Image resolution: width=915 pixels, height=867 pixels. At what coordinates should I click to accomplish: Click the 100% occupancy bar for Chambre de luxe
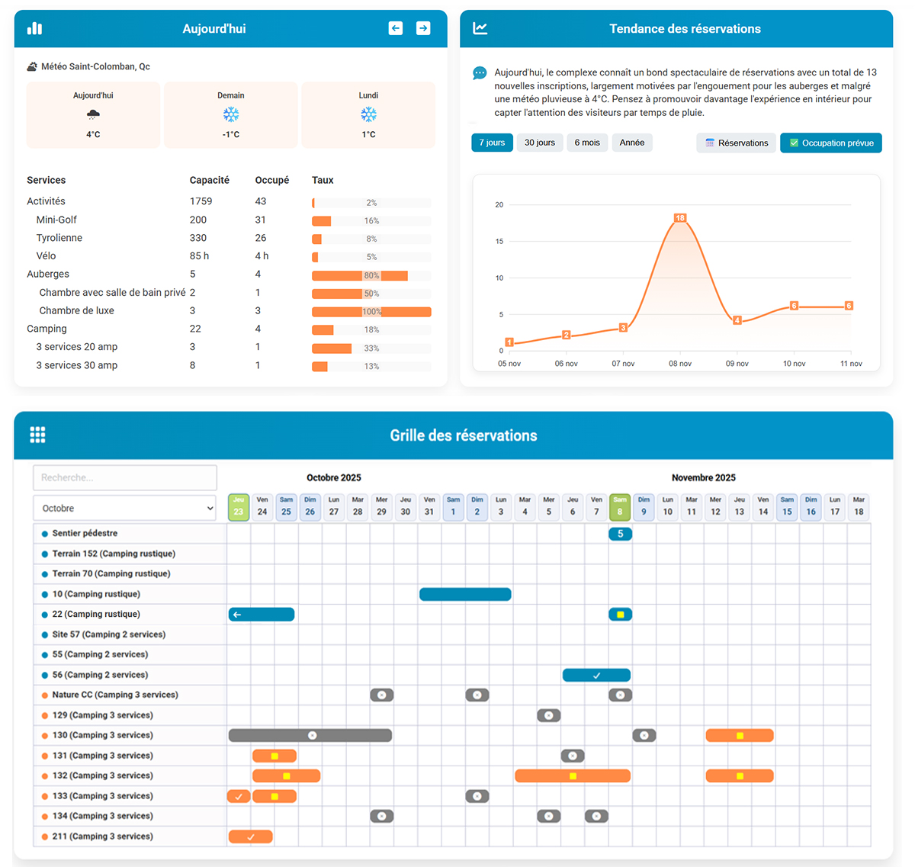coord(371,311)
